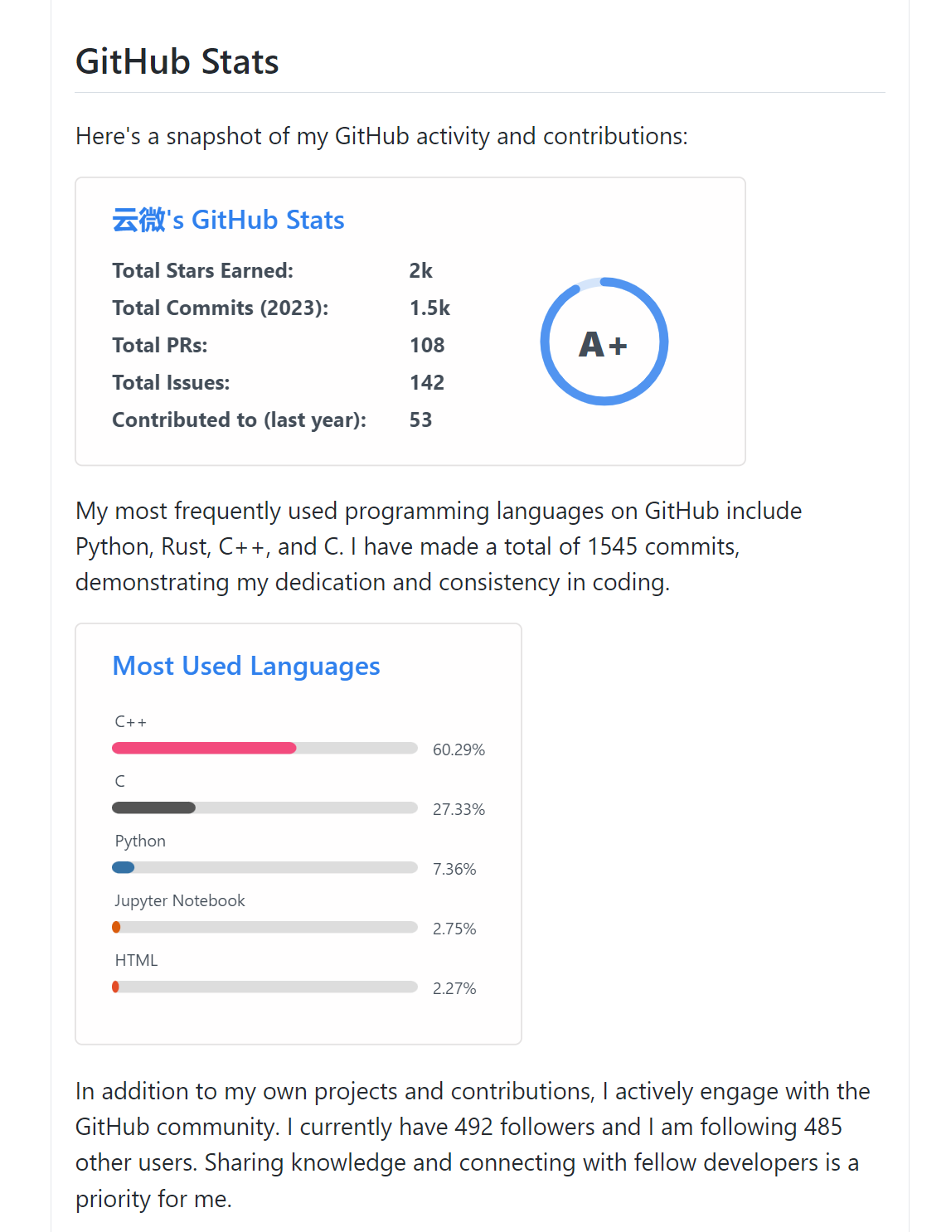
Task: Click the pink C++ usage bar
Action: tap(204, 749)
